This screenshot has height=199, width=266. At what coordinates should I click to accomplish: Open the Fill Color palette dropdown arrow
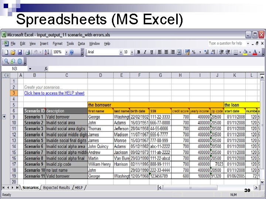click(x=250, y=52)
